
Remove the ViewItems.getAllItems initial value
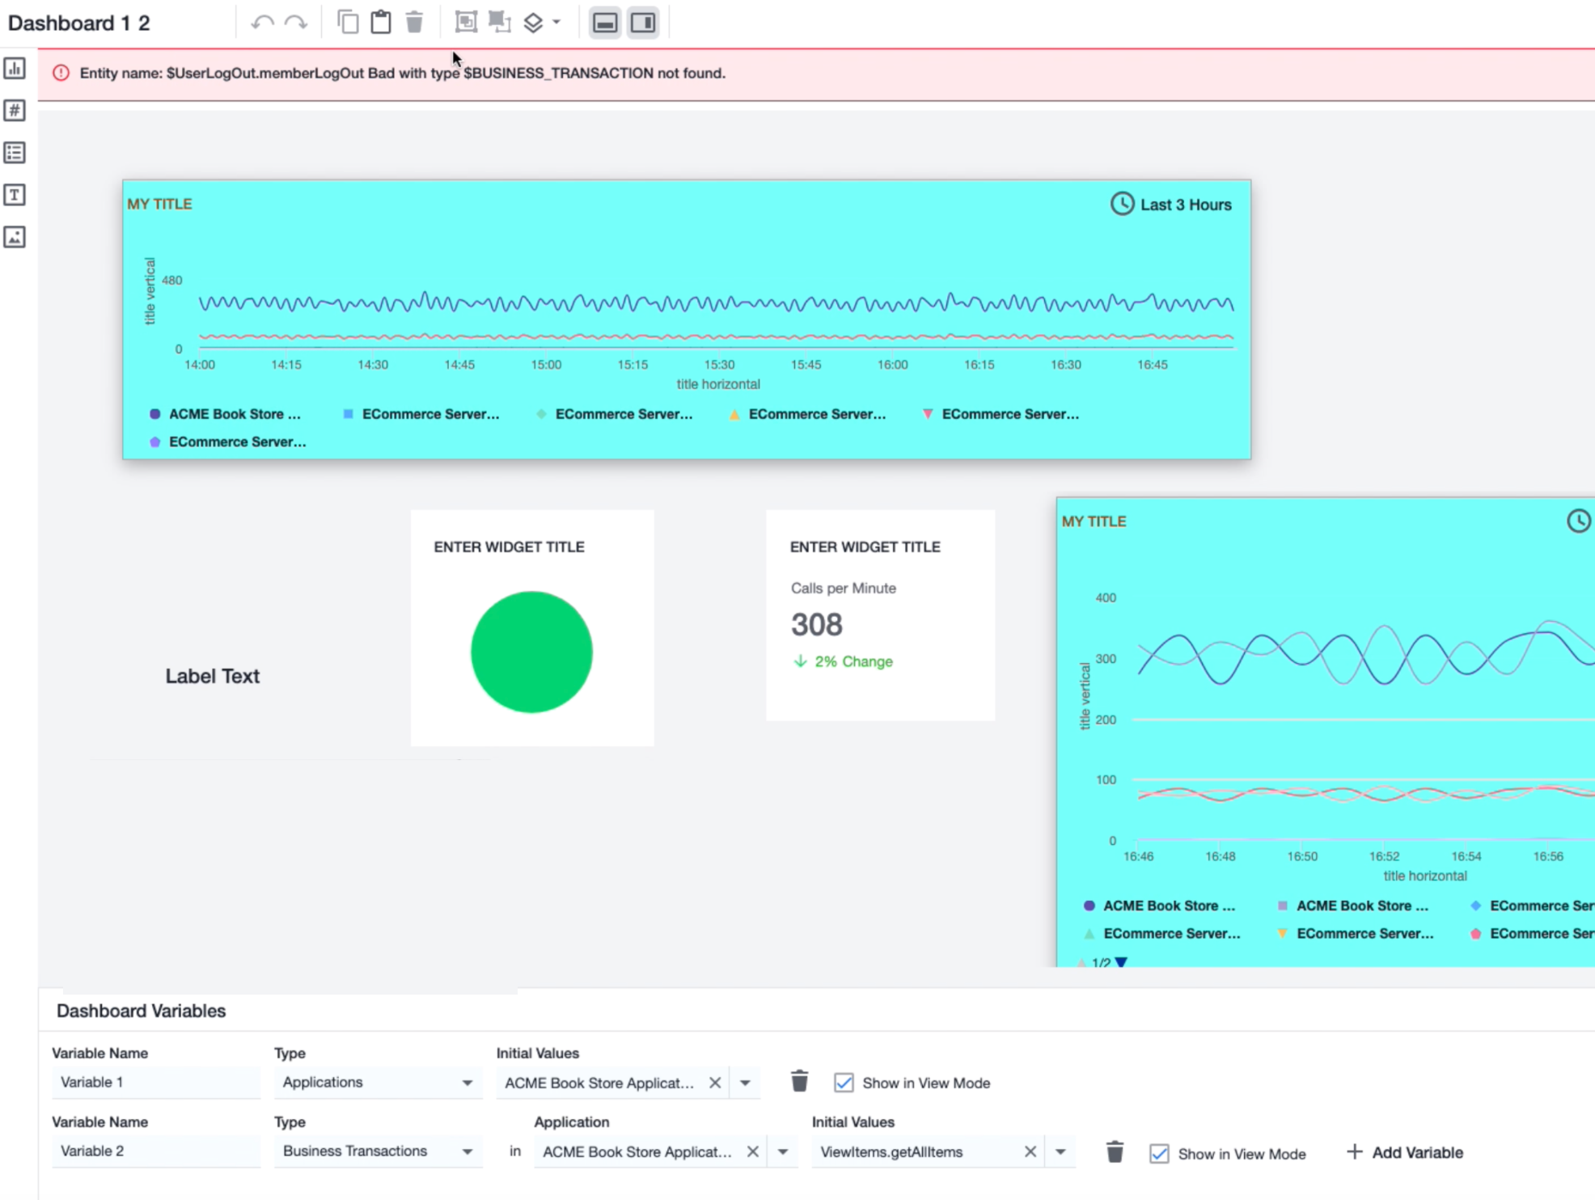tap(1030, 1151)
